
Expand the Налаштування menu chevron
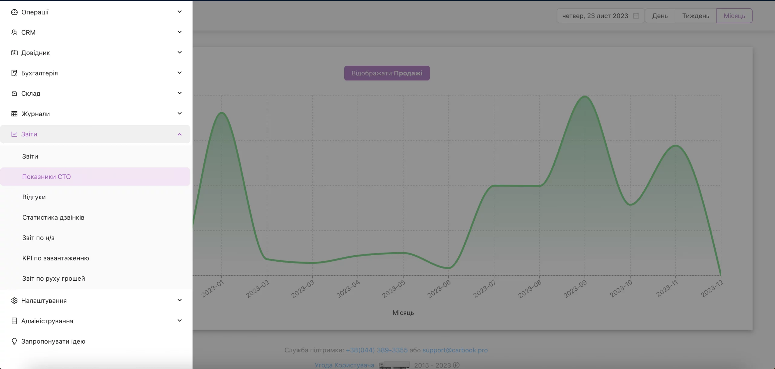[x=180, y=300]
